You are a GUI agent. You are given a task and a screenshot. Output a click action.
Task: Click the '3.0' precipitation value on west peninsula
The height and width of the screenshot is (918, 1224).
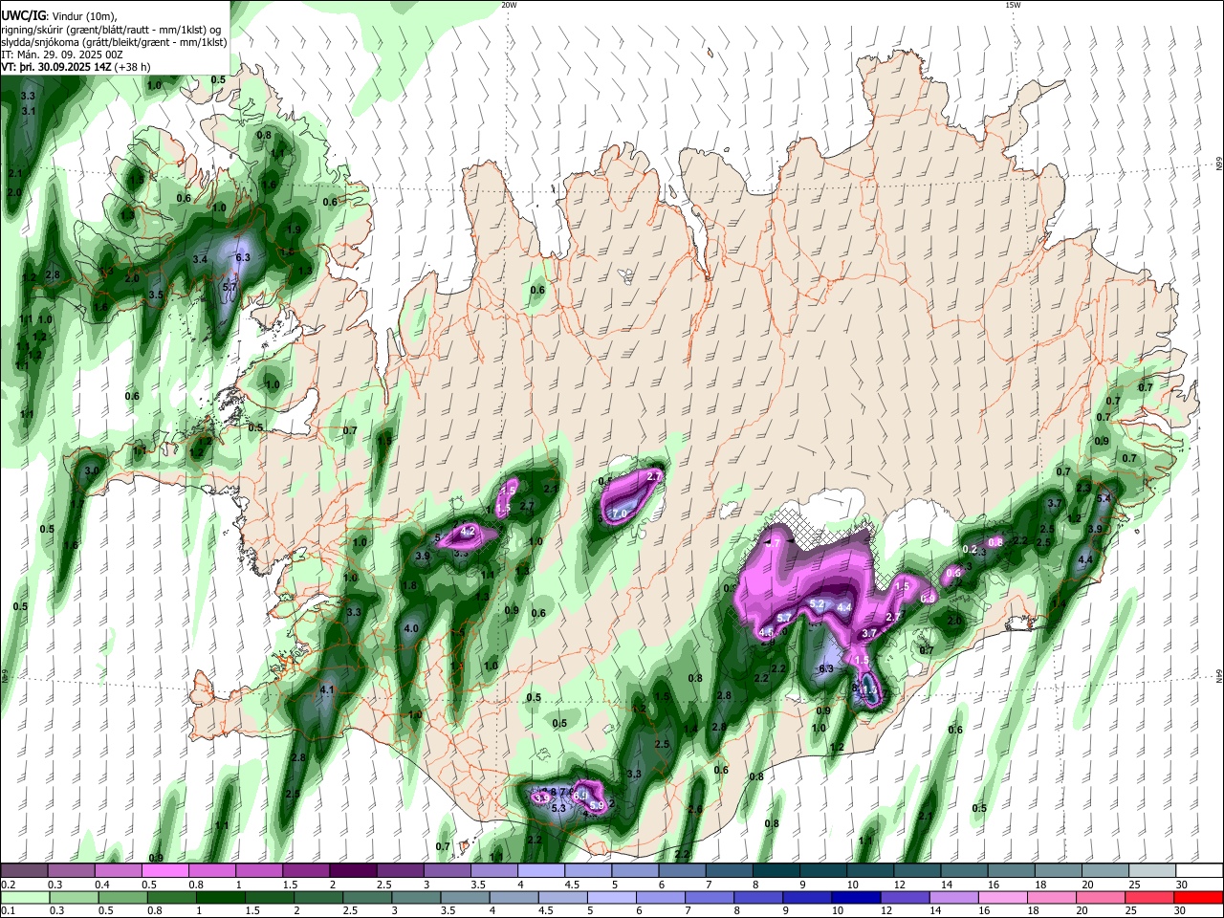(91, 470)
